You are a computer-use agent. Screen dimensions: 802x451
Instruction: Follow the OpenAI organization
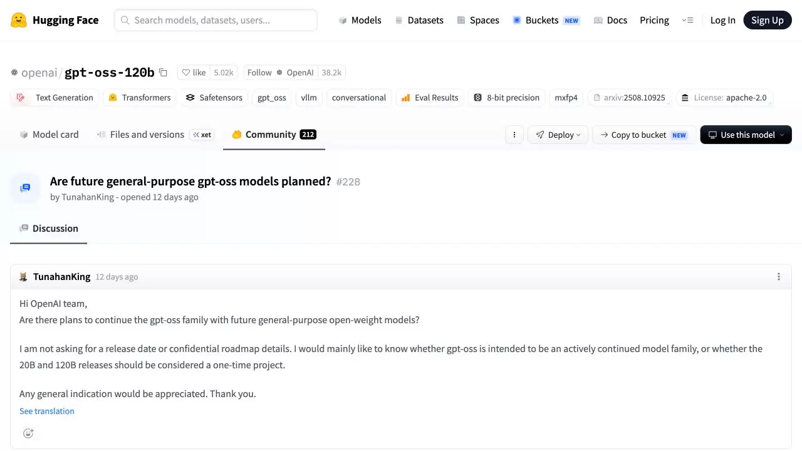click(280, 73)
